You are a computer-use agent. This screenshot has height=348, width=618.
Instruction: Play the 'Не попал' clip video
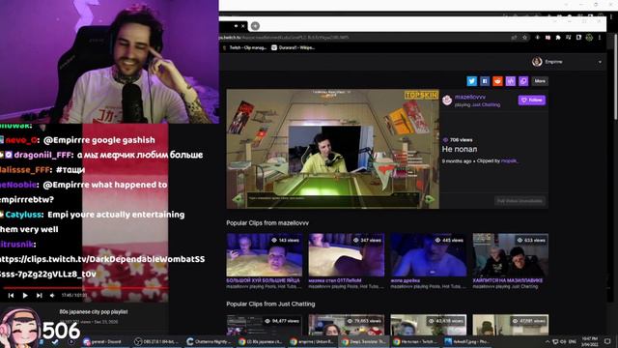(332, 149)
